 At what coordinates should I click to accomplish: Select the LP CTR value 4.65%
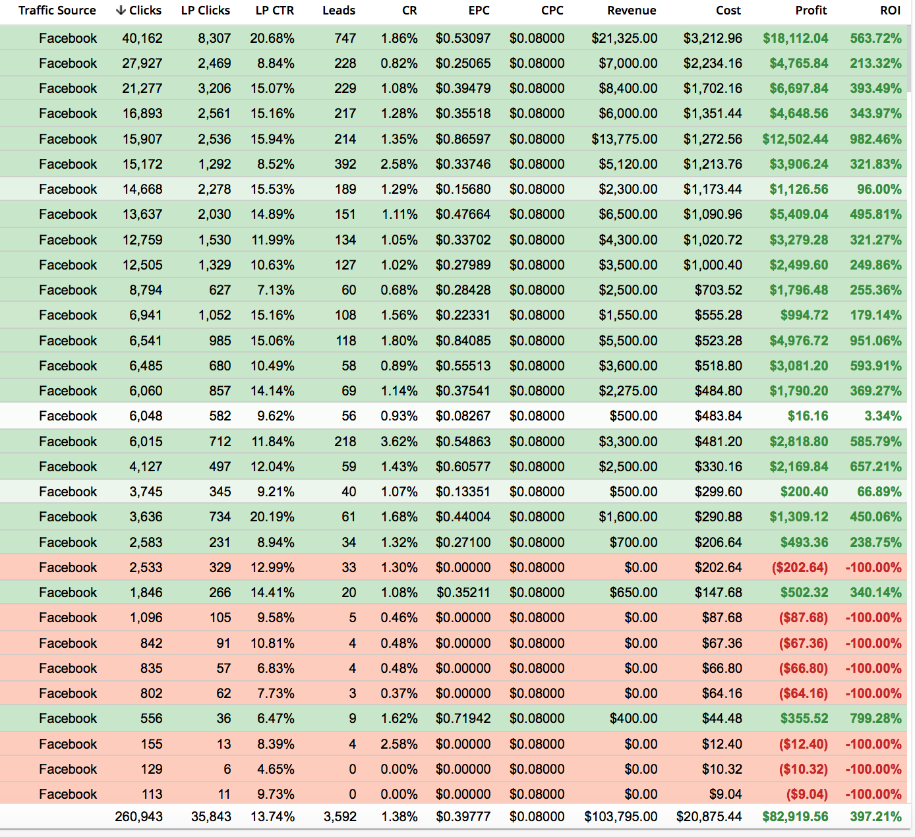(276, 769)
